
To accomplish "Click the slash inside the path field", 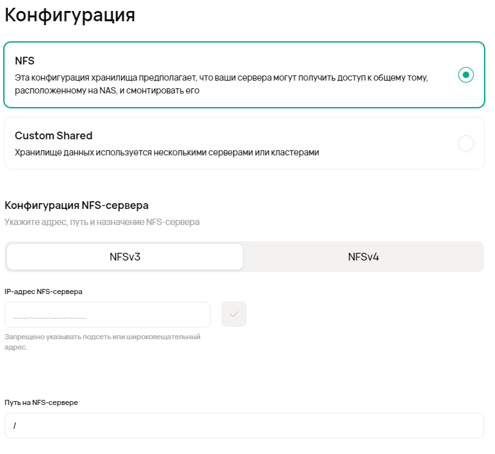I will click(x=14, y=426).
